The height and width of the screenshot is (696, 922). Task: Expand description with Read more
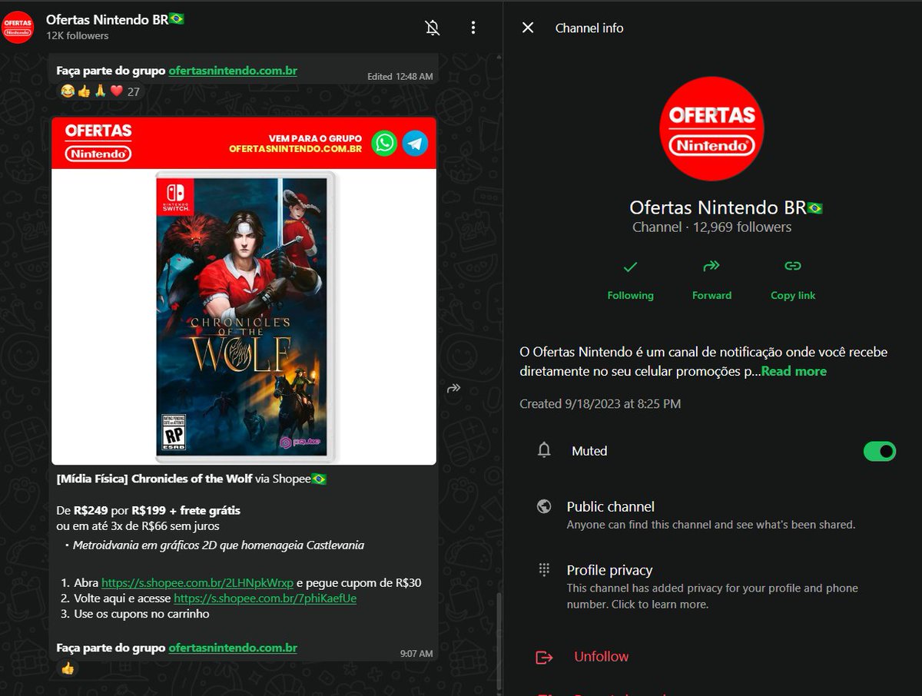coord(794,371)
